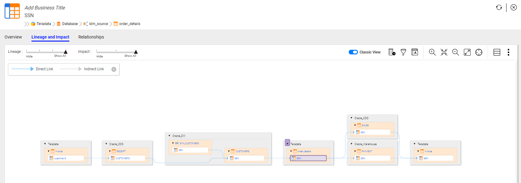Select the customerid column node
The image size is (521, 183).
[66, 158]
